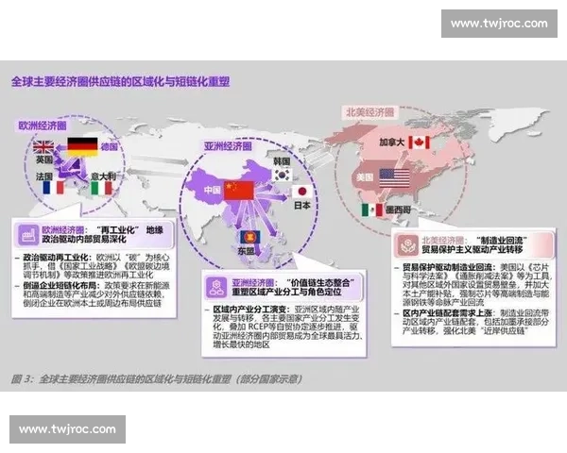Click the subheading 重塑区域产业分工与角色定位

[x=286, y=292]
